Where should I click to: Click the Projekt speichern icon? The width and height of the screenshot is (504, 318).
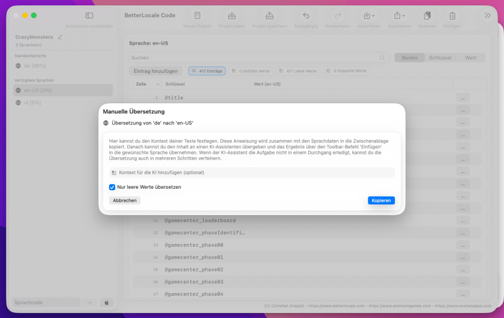coord(269,16)
